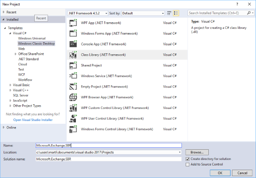The width and height of the screenshot is (256, 178).
Task: Select Windows Universal category
Action: coord(32,38)
